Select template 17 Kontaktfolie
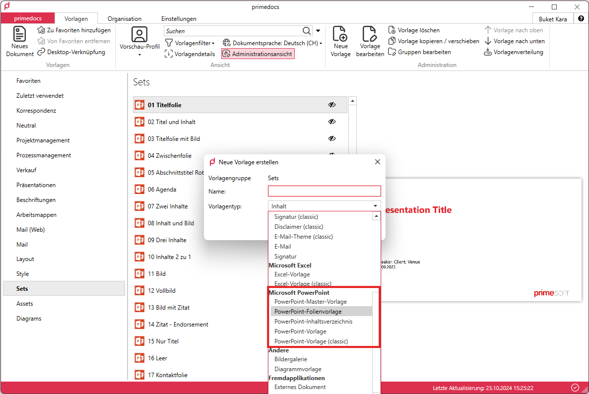The height and width of the screenshot is (394, 589). tap(168, 375)
